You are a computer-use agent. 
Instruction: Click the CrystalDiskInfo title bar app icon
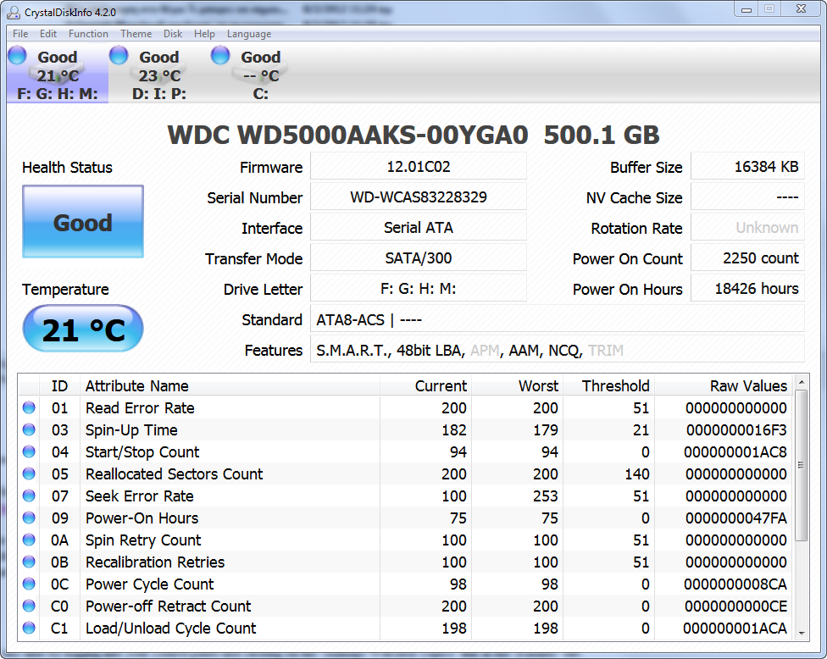click(13, 12)
